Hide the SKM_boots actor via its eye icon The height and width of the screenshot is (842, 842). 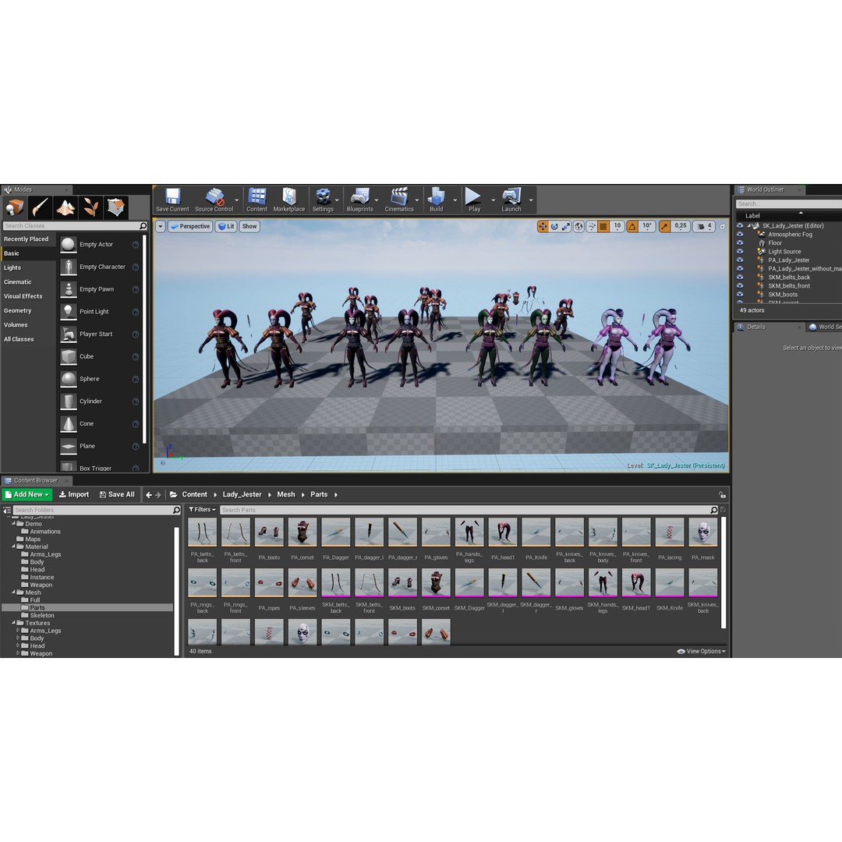coord(740,295)
